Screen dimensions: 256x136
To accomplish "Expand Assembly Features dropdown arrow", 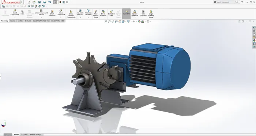I will 80,18.
